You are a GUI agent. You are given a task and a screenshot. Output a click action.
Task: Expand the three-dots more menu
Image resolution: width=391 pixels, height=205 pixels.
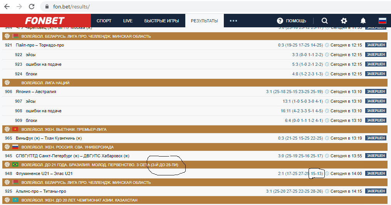click(x=233, y=21)
